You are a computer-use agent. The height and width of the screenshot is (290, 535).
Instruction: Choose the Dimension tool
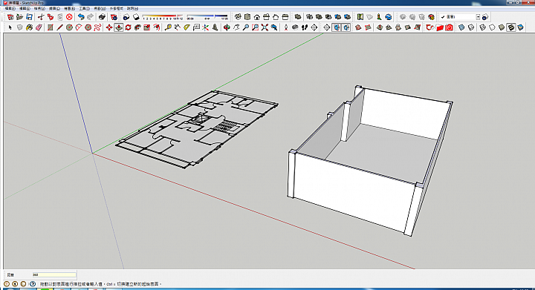pos(177,27)
